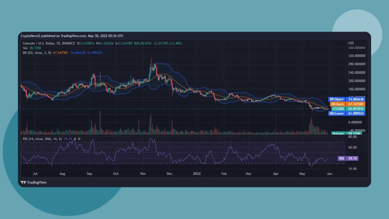Click the '2022' label on time axis

(x=197, y=174)
